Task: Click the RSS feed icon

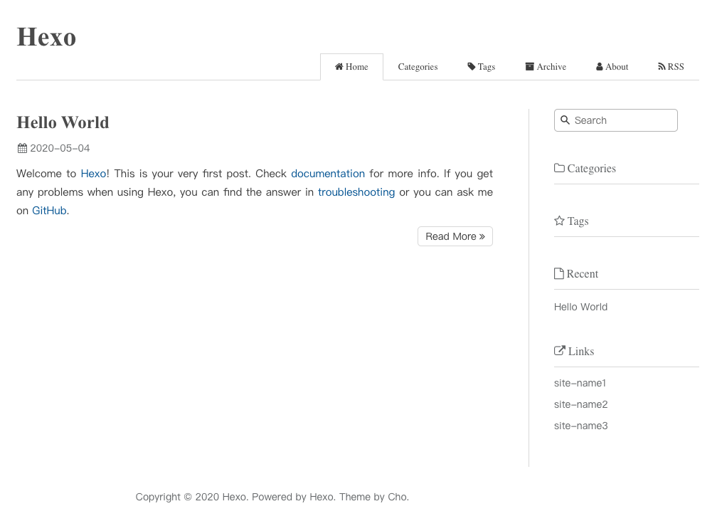Action: coord(662,67)
